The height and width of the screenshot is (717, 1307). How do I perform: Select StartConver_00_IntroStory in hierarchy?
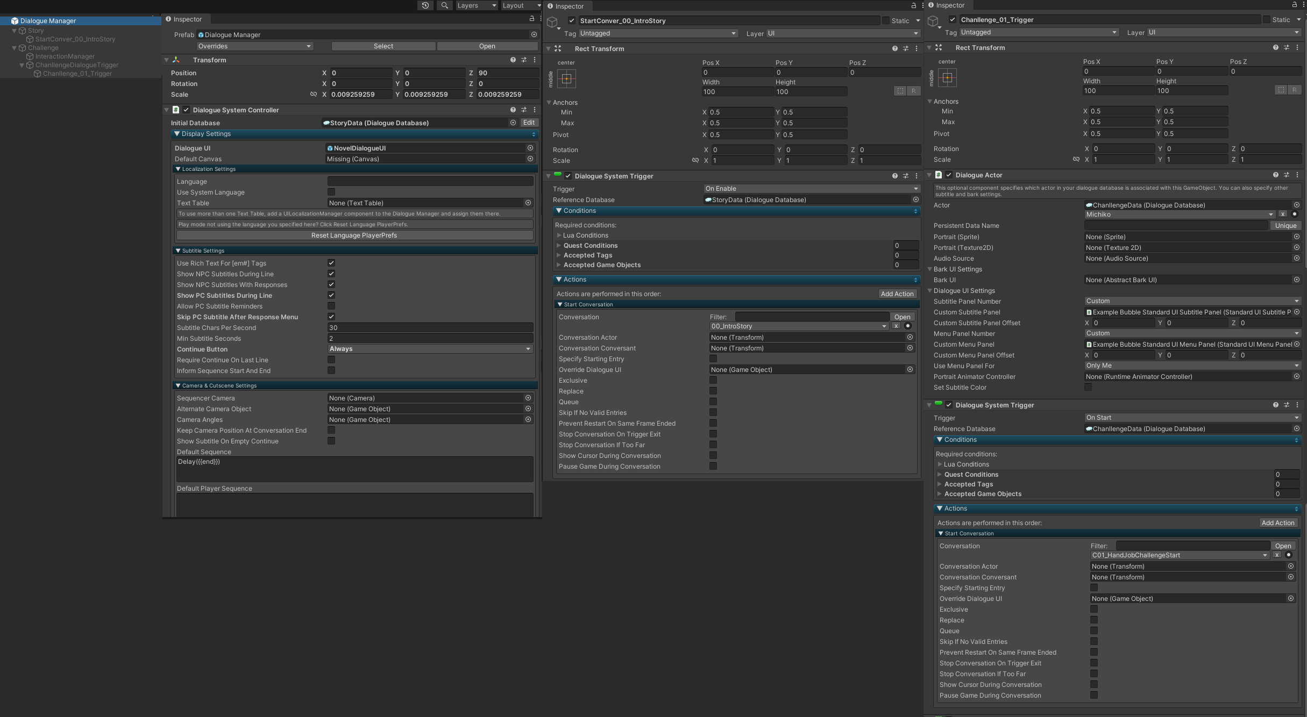tap(75, 39)
